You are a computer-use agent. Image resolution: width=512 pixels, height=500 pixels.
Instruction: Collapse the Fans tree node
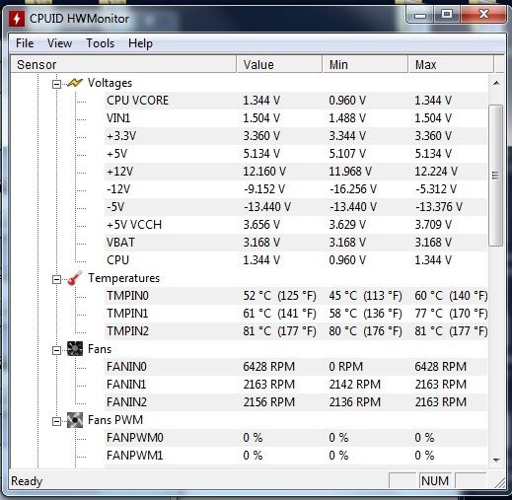pyautogui.click(x=56, y=350)
